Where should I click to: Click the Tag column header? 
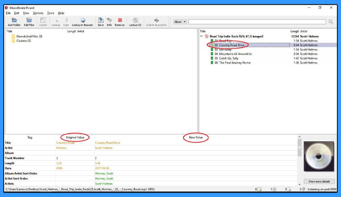tap(30, 137)
